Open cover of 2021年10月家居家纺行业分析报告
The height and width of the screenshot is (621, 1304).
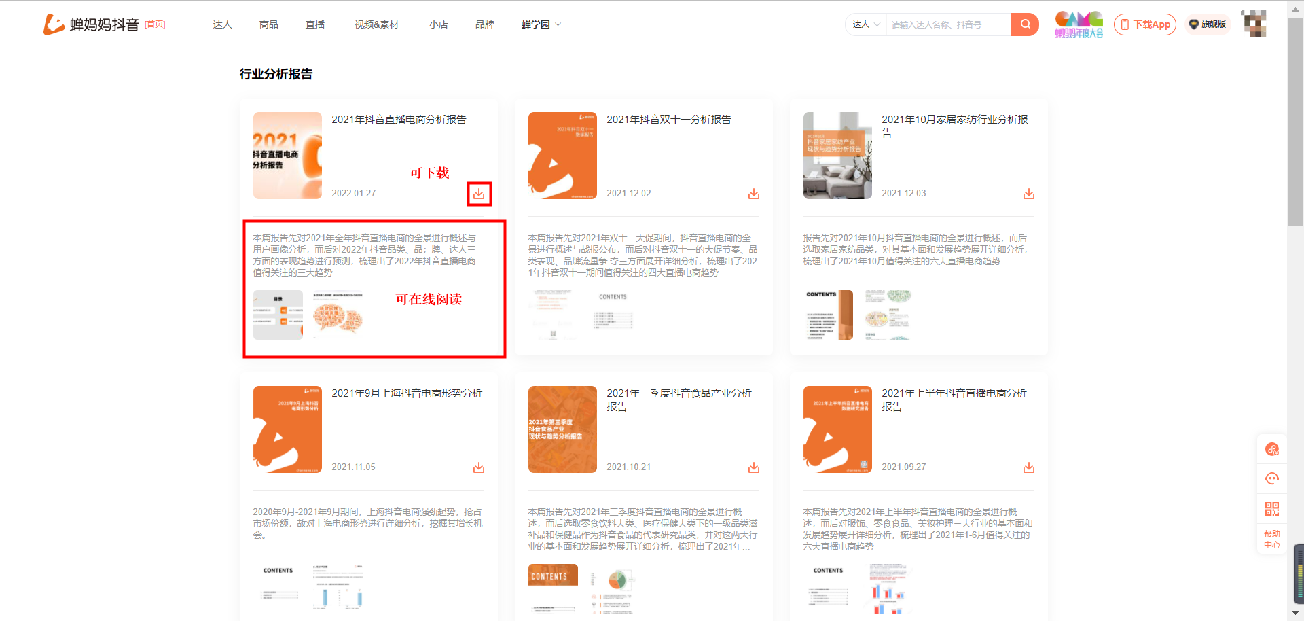click(837, 156)
